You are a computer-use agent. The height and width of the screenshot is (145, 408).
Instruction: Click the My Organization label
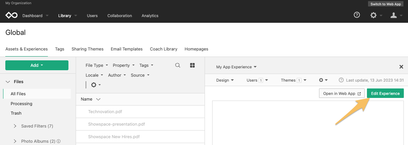pos(18,3)
